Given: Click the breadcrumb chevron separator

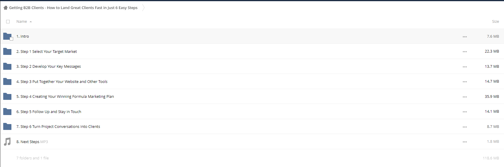Looking at the screenshot, I should point(143,8).
